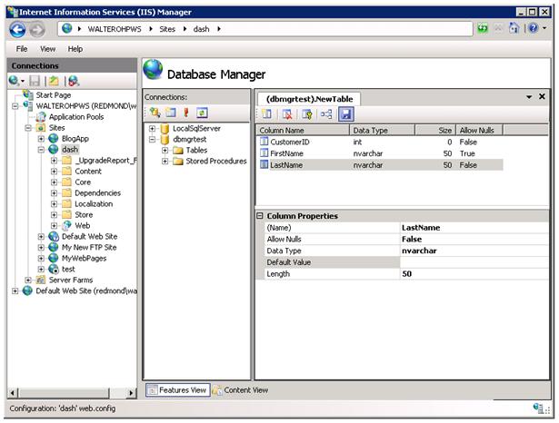The height and width of the screenshot is (423, 559).
Task: Click the Save table icon in editor toolbar
Action: tap(346, 114)
